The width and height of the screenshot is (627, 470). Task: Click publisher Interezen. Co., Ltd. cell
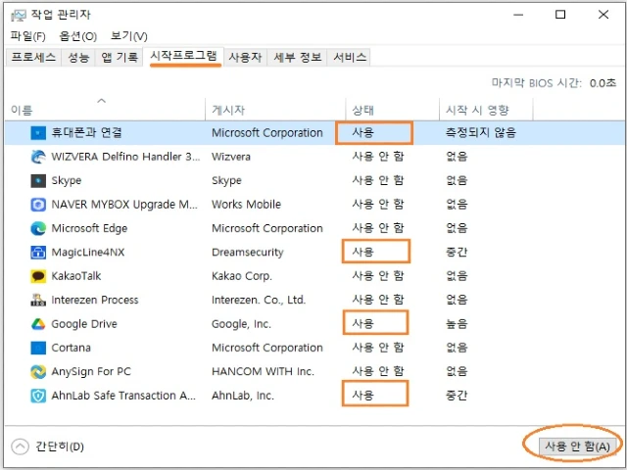tap(259, 301)
